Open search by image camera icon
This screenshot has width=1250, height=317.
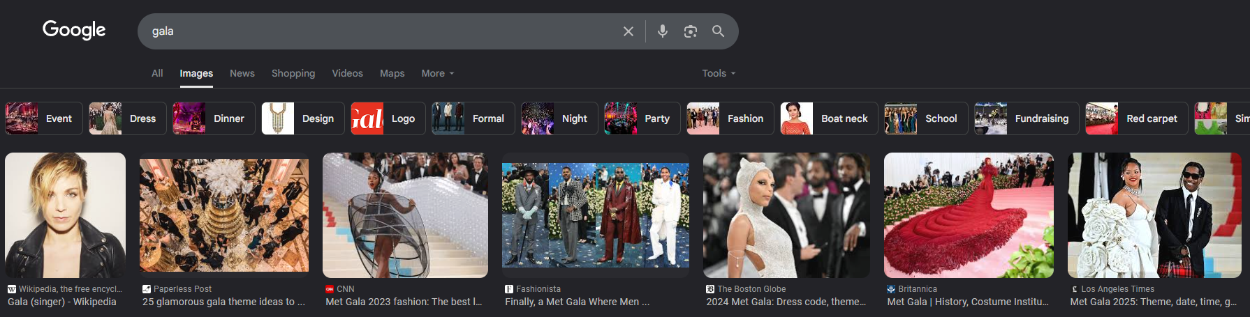(x=691, y=31)
